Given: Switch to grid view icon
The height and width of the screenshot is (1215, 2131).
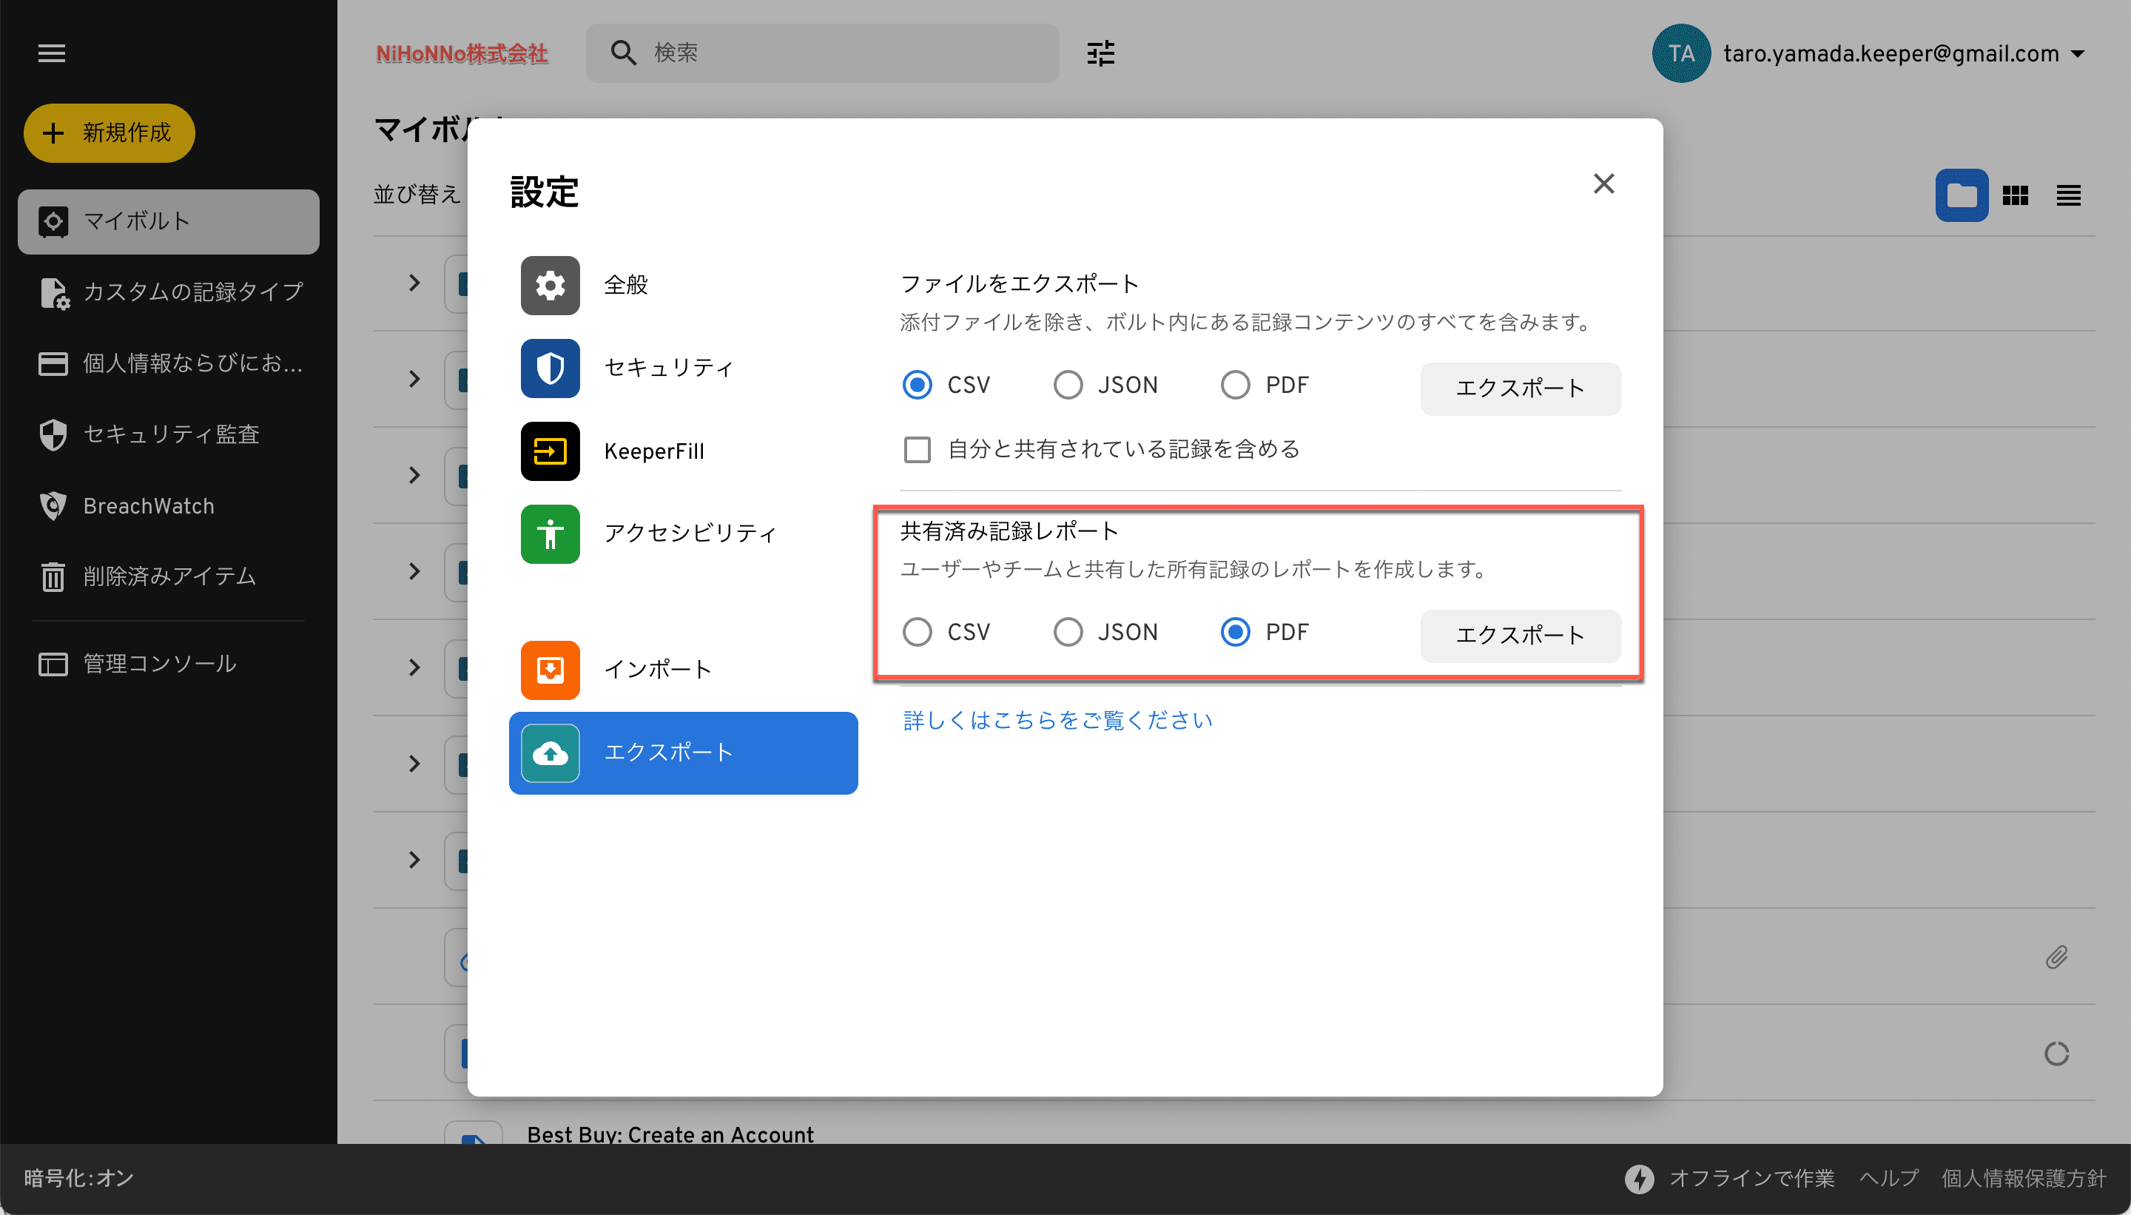Looking at the screenshot, I should tap(2015, 195).
